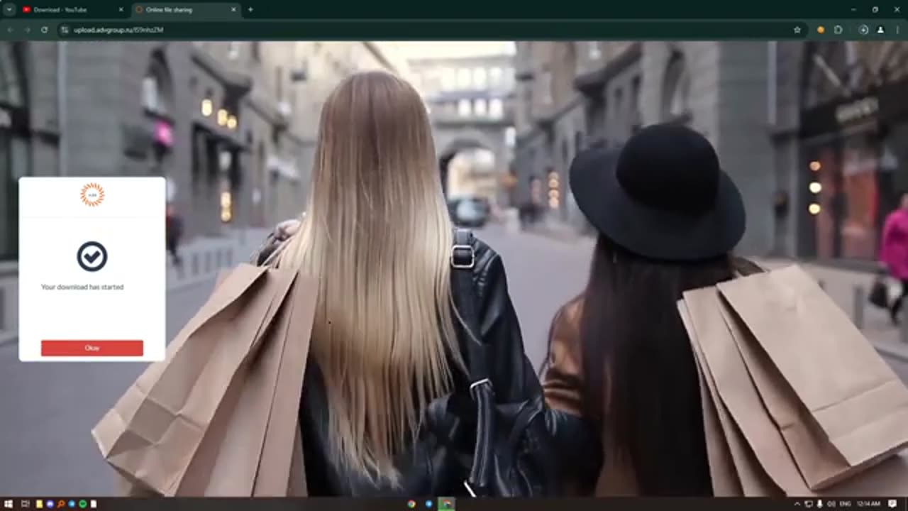Open the notification center icon
The image size is (908, 511).
point(892,504)
